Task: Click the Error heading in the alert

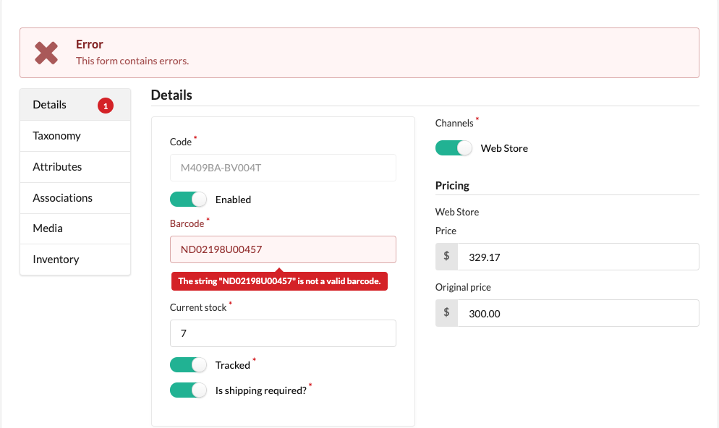Action: point(90,44)
